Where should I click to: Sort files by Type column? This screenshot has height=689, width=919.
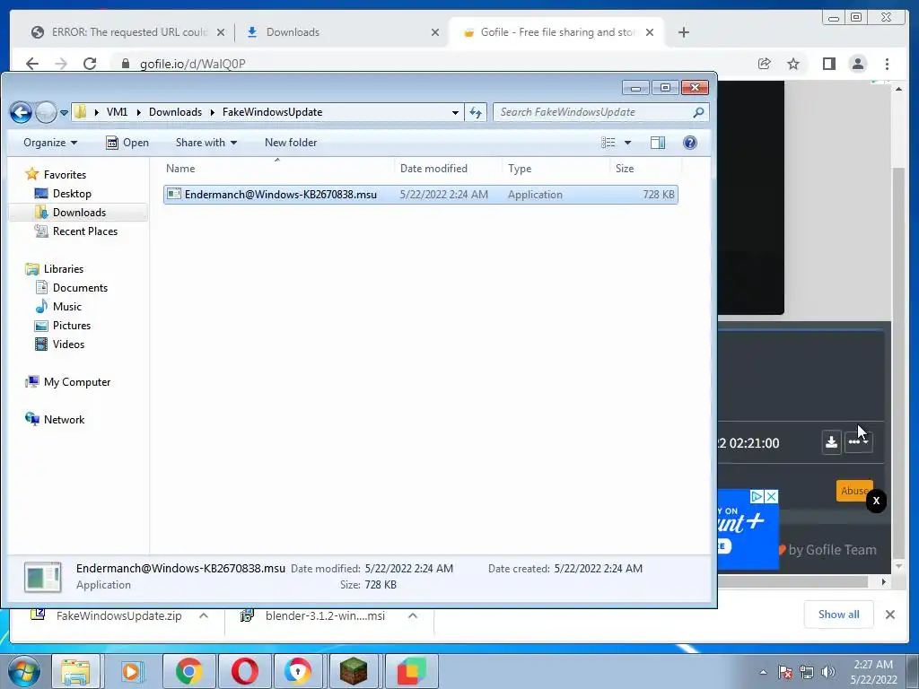click(556, 169)
